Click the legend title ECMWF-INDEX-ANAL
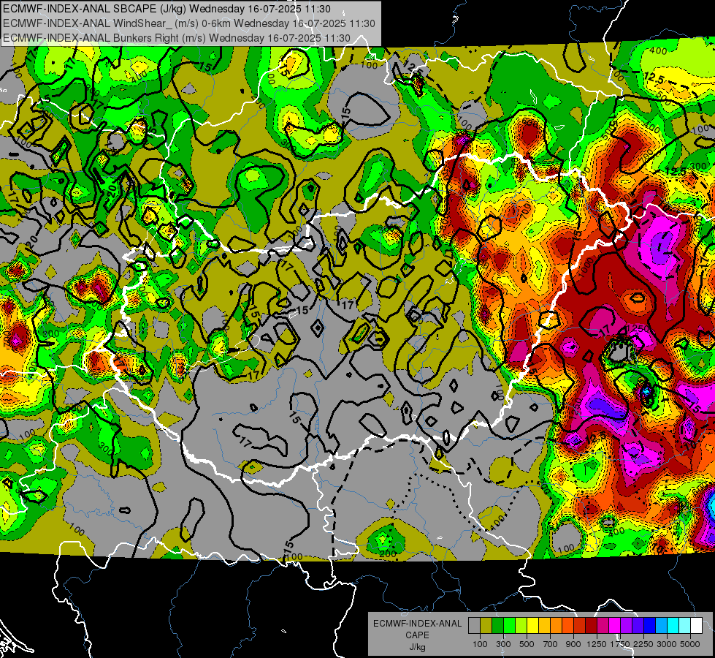 point(418,624)
